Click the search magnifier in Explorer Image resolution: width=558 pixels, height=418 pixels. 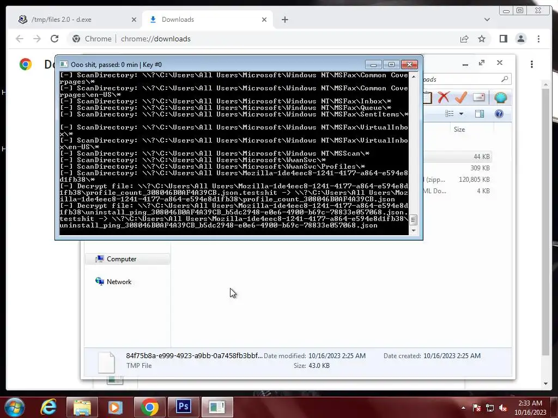(505, 79)
